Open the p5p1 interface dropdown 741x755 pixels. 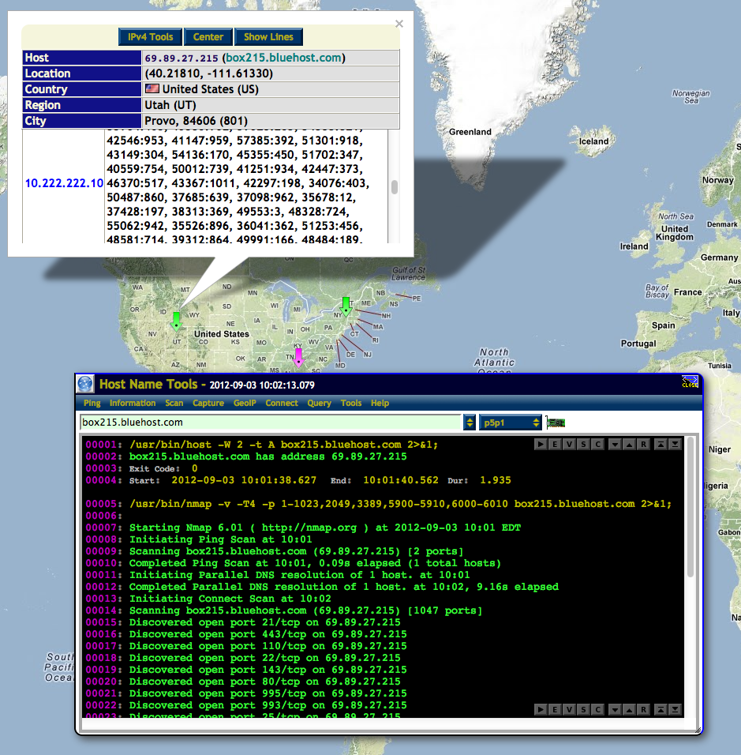[x=510, y=423]
